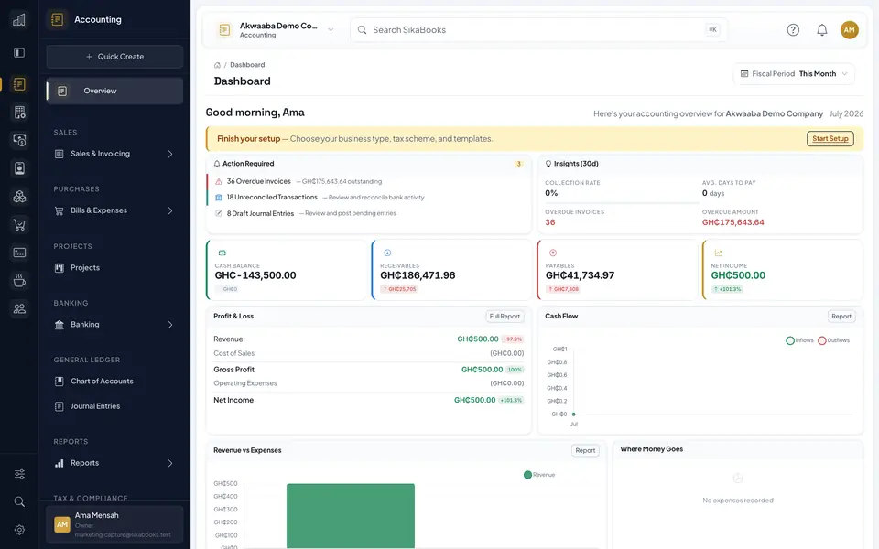This screenshot has height=549, width=879.
Task: Open the terminal-screen module icon in rail
Action: [19, 253]
